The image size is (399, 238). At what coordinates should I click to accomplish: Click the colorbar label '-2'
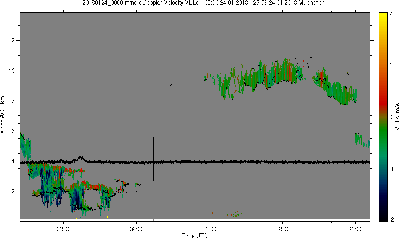click(x=391, y=219)
